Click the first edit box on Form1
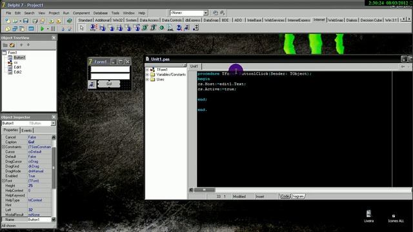Image resolution: width=413 pixels, height=232 pixels. point(110,69)
